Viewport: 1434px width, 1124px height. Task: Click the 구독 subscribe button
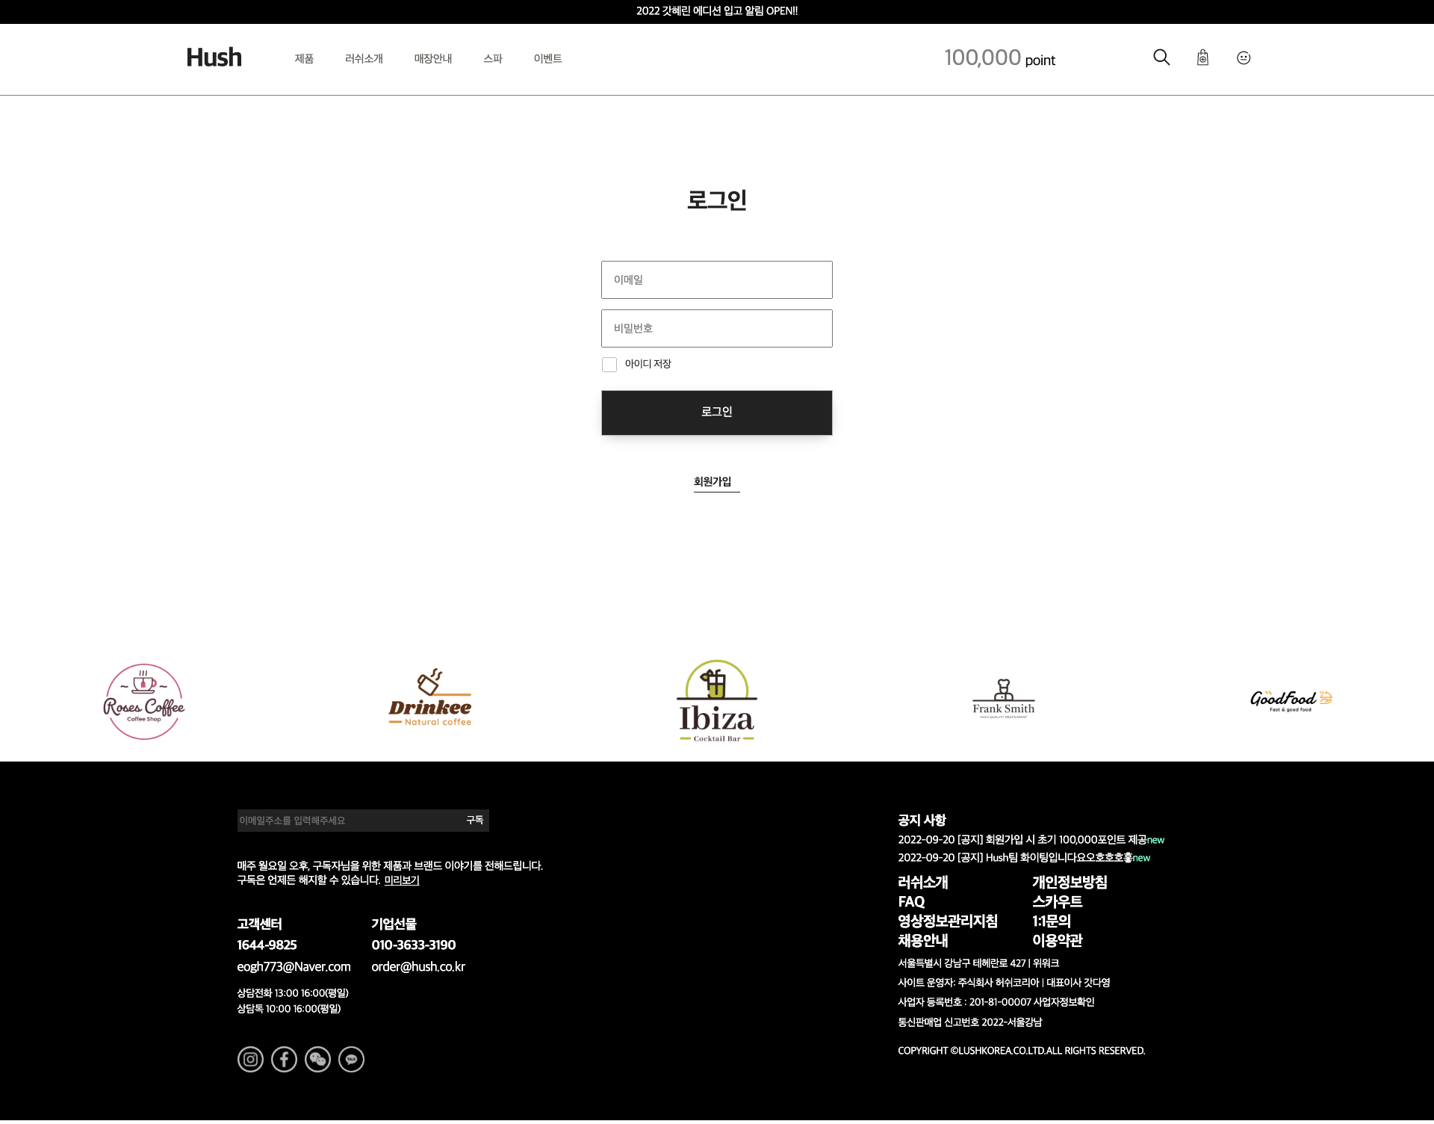point(474,820)
